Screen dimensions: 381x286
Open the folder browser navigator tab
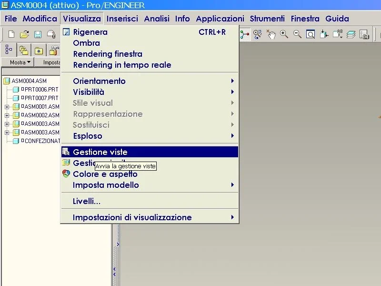tap(23, 51)
